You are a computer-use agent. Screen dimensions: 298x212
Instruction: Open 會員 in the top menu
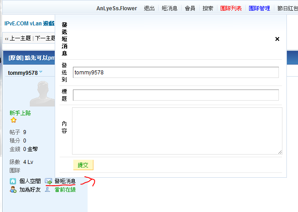(190, 8)
